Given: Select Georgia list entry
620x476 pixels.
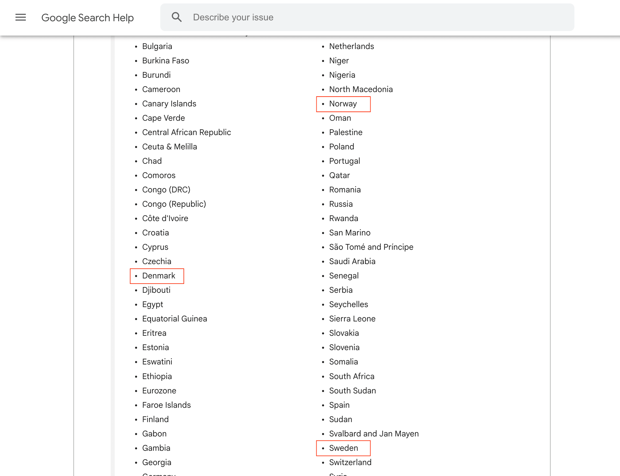Looking at the screenshot, I should [157, 462].
